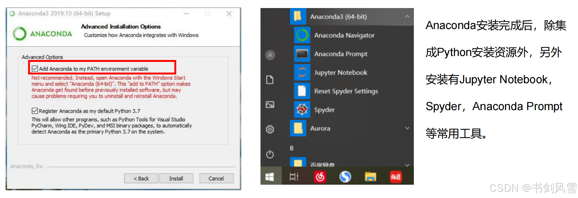This screenshot has height=198, width=578.
Task: Select the Anaconda Navigator label
Action: coord(344,35)
